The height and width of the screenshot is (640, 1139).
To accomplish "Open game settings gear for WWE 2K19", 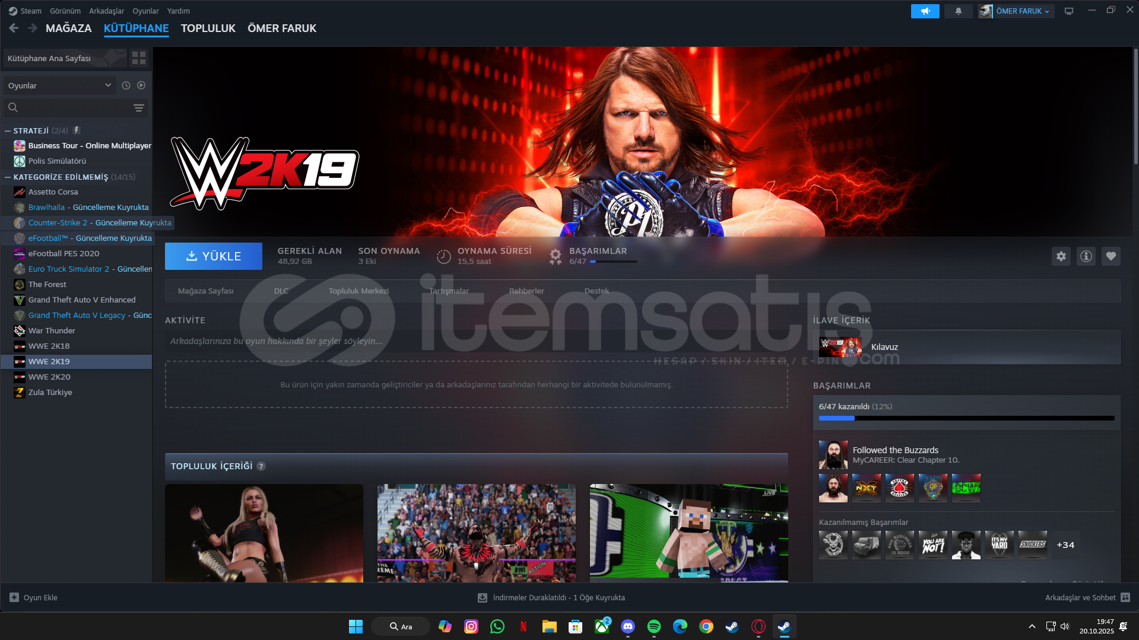I will (x=1061, y=256).
